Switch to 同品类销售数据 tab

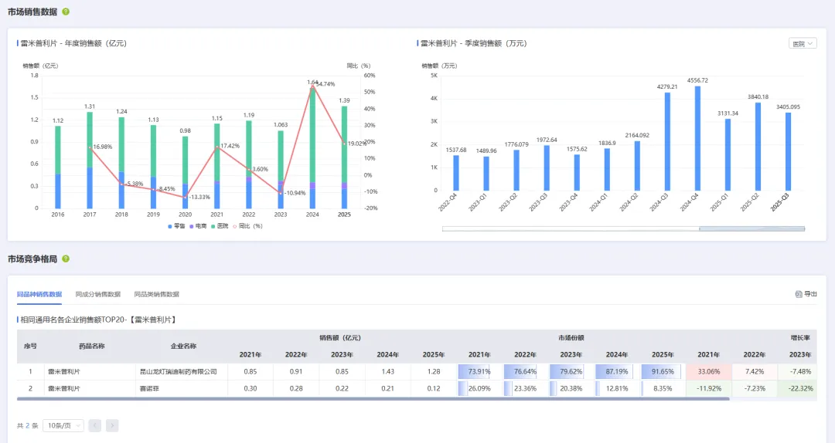(x=156, y=294)
